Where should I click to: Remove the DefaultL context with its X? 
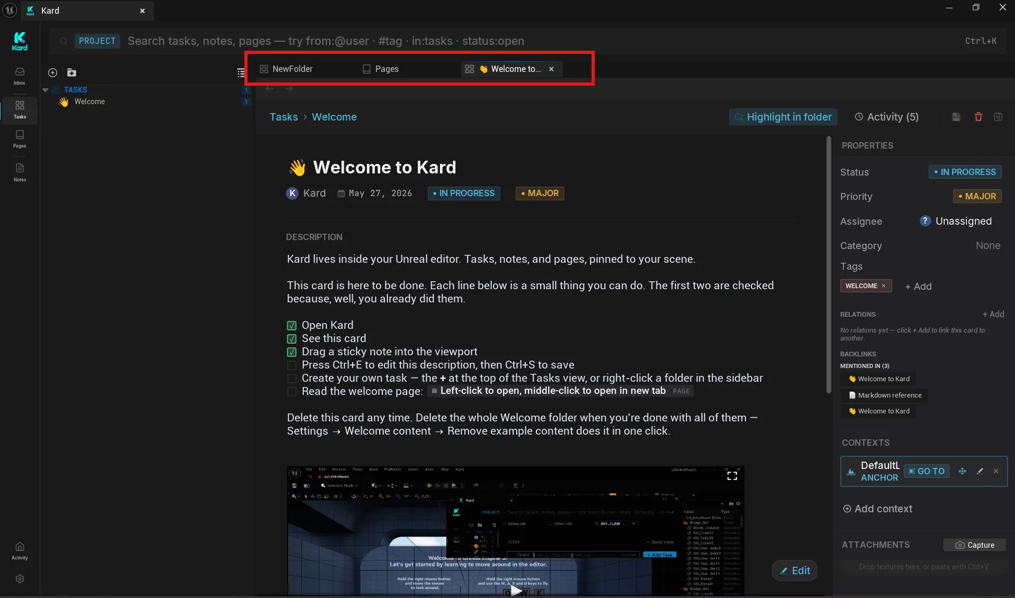tap(995, 471)
